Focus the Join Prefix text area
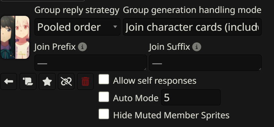This screenshot has width=274, height=127. point(90,63)
